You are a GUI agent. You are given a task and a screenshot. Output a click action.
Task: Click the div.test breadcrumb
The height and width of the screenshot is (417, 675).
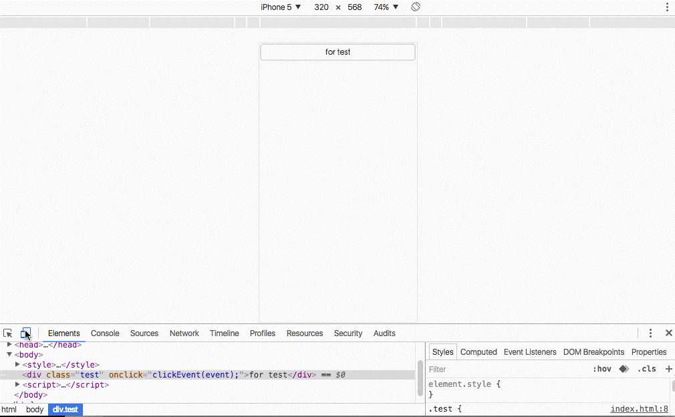coord(65,409)
